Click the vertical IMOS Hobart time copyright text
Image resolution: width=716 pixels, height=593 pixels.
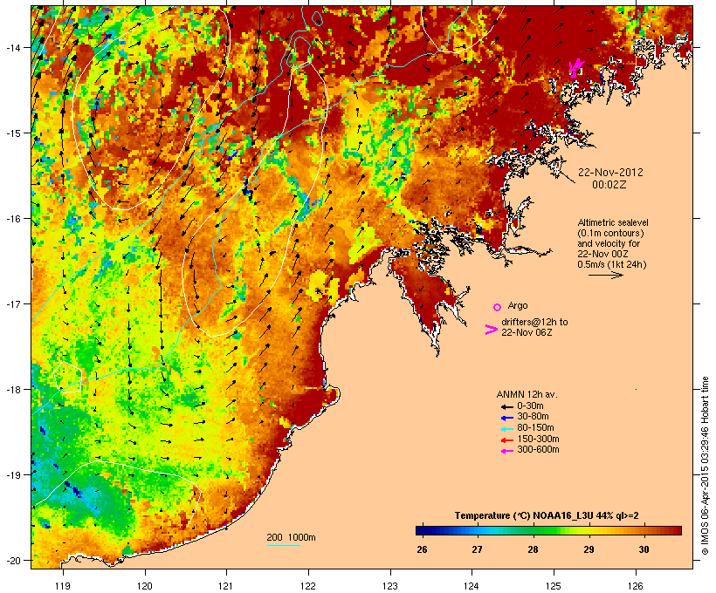[x=705, y=466]
